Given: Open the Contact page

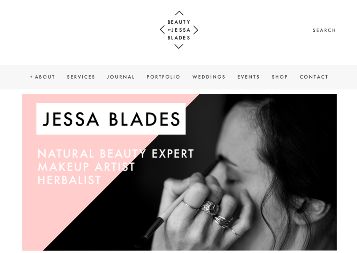Looking at the screenshot, I should click(314, 77).
